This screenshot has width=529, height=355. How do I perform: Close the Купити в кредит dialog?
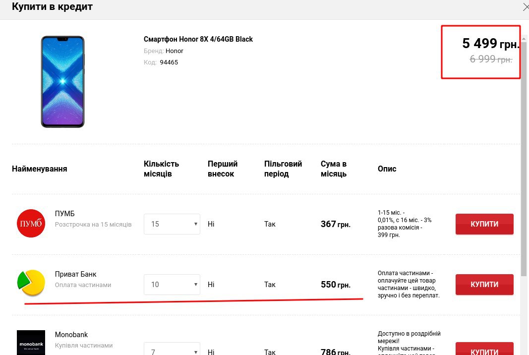click(x=526, y=7)
